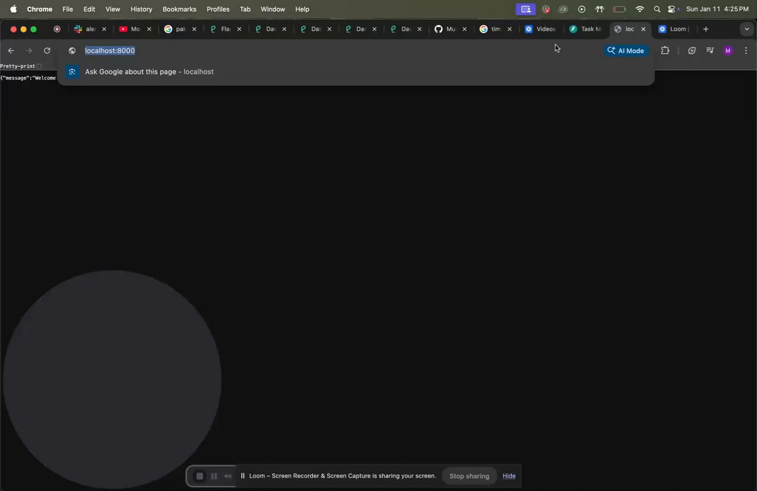Click Stop sharing in the Loom bar

469,476
